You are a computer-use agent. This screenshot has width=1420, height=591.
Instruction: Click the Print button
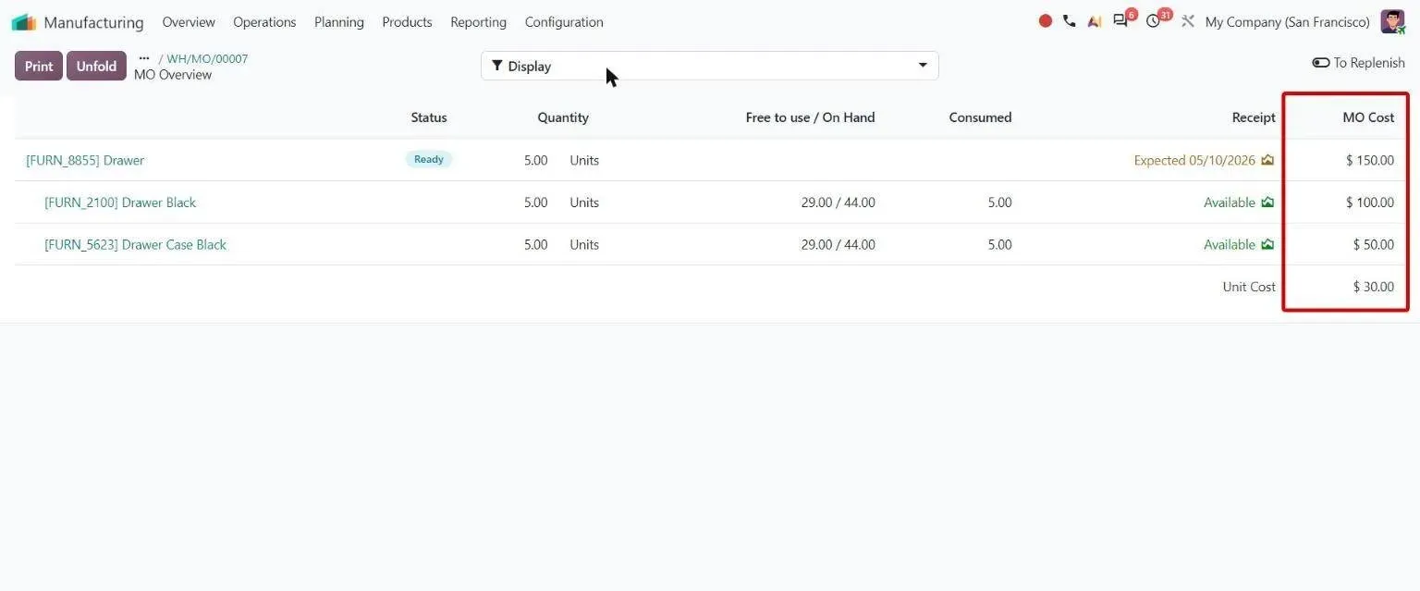coord(39,66)
